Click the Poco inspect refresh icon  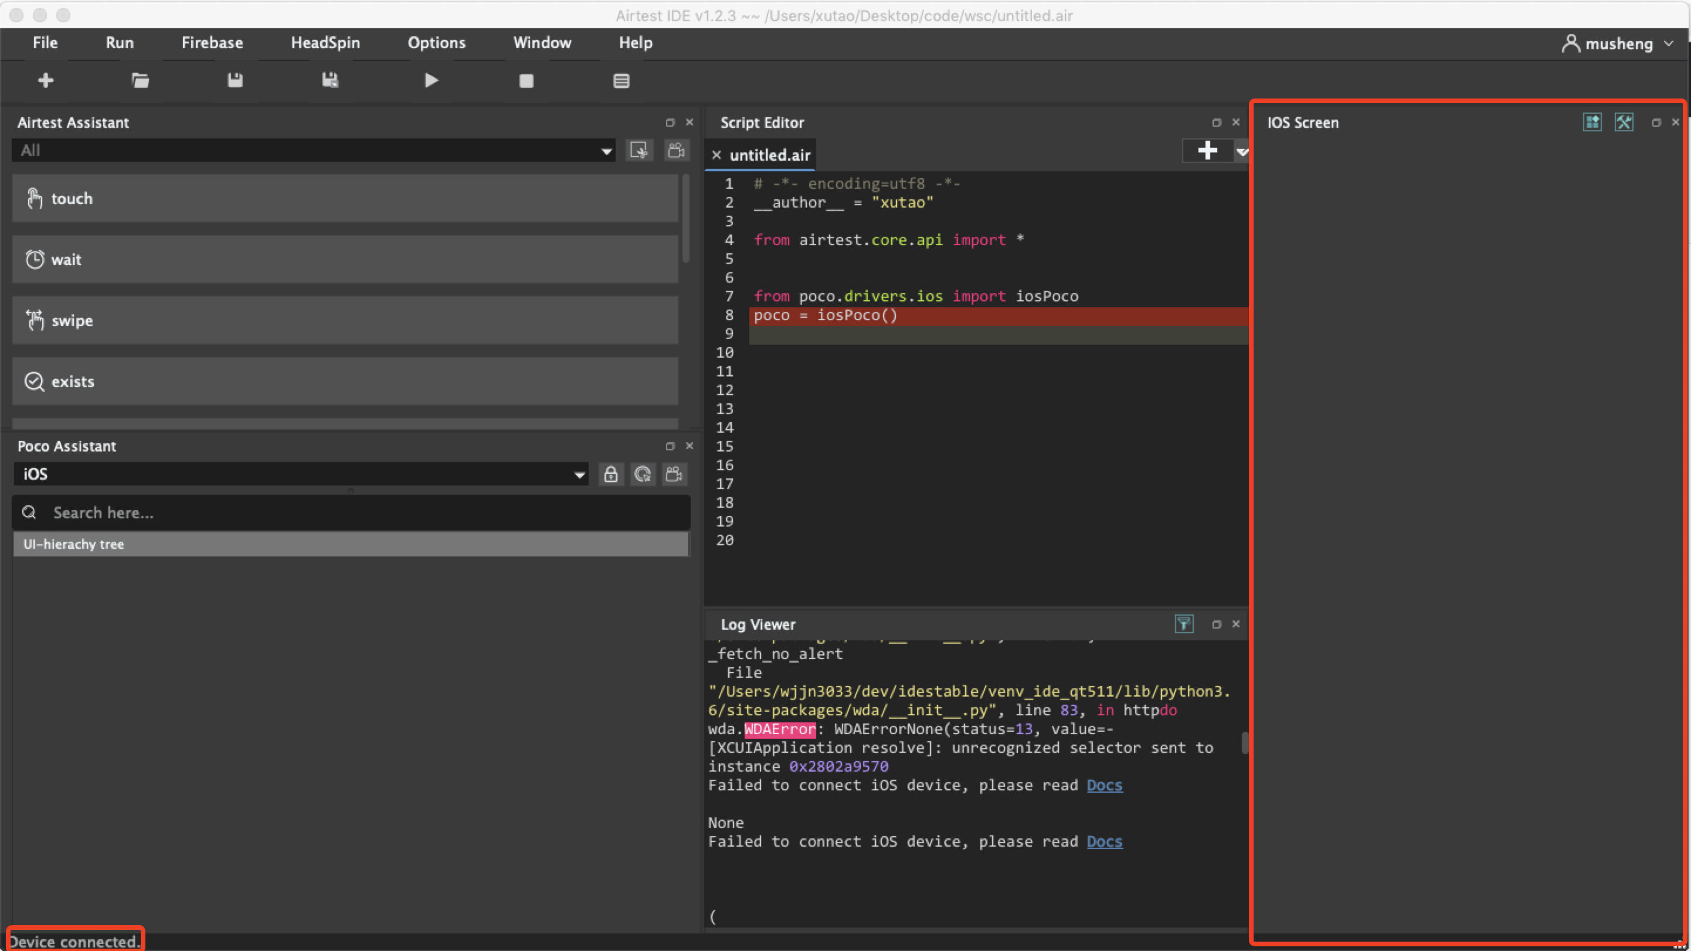coord(643,474)
